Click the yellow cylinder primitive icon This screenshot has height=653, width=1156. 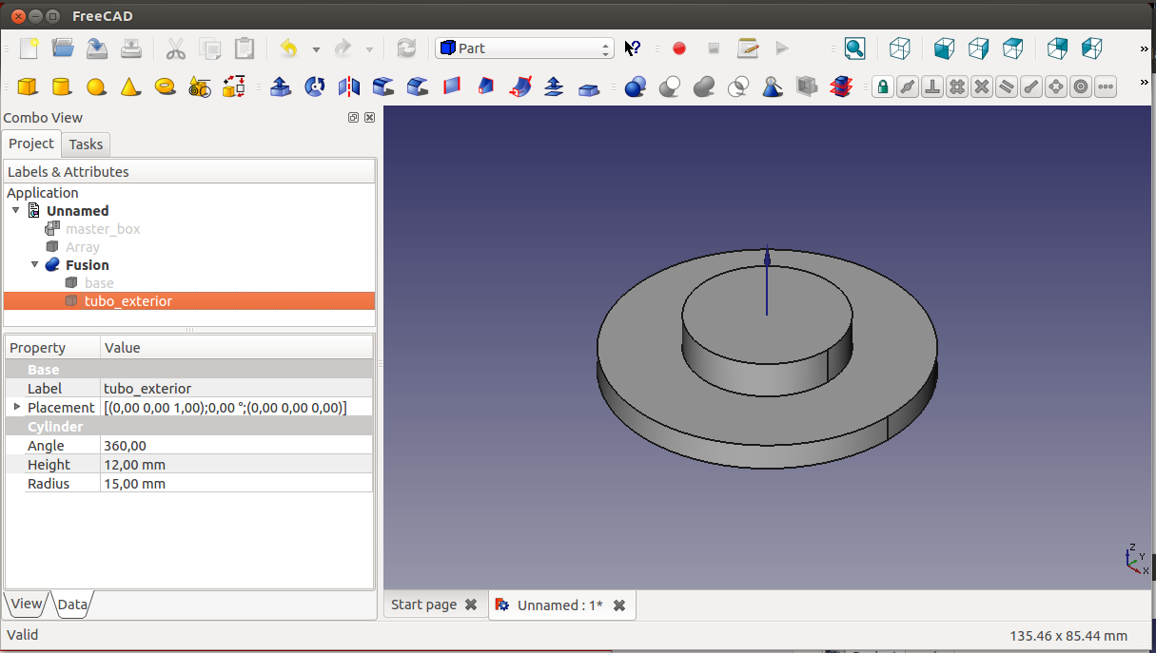pyautogui.click(x=61, y=87)
